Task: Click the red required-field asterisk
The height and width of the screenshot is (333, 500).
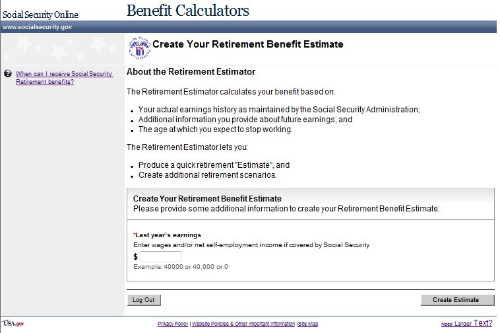Action: click(x=135, y=235)
